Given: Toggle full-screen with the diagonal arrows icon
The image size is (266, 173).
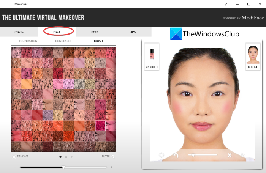Looking at the screenshot, I should coord(226,4).
